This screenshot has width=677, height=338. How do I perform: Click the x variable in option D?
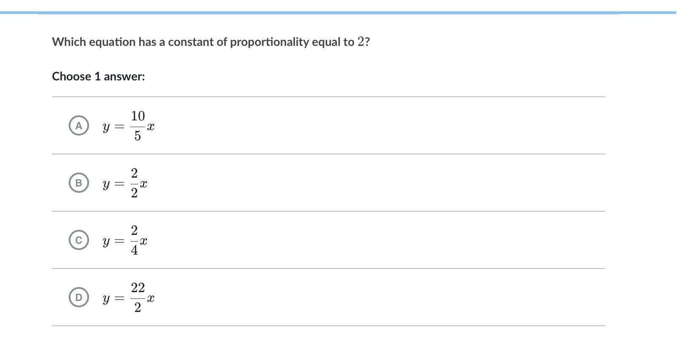click(151, 298)
